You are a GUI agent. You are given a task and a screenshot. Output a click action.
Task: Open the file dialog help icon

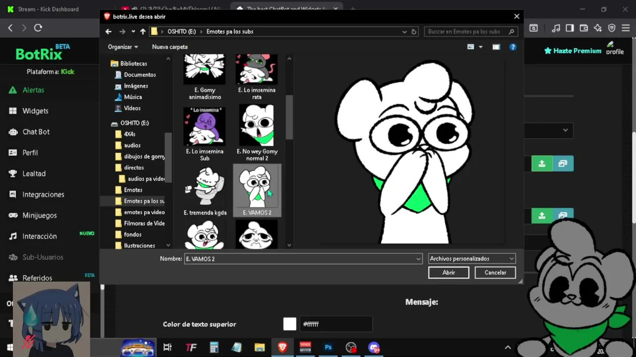coord(513,47)
